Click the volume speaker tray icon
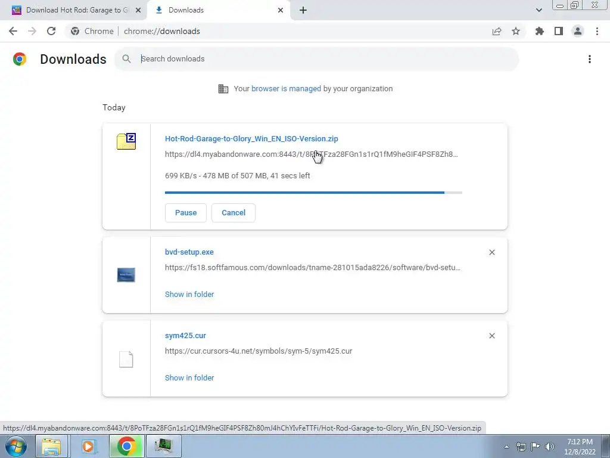The image size is (610, 458). pos(550,447)
